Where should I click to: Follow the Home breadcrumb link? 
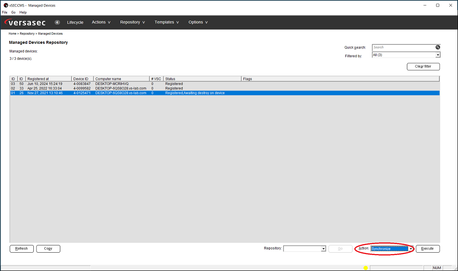pos(12,34)
